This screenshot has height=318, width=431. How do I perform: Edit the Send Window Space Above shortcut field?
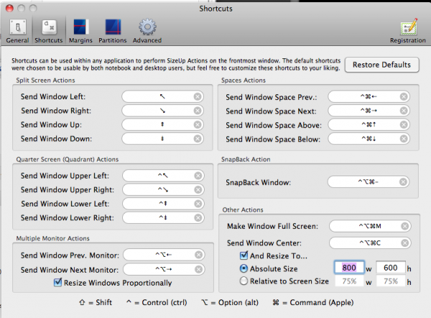point(369,124)
